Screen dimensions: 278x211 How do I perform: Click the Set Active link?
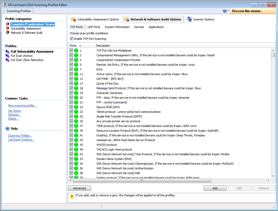(x=14, y=111)
